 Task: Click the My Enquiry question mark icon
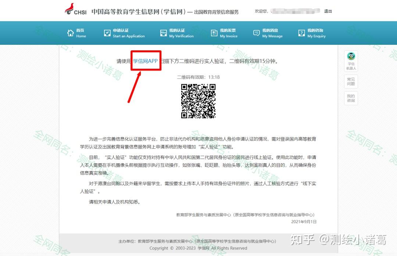point(301,33)
